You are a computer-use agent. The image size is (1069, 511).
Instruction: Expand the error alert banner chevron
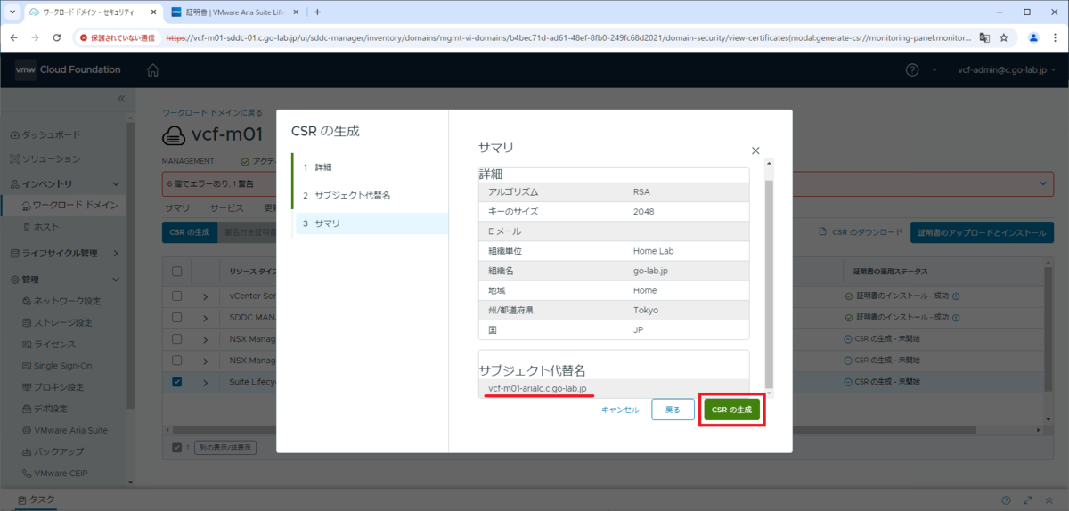[x=1044, y=182]
